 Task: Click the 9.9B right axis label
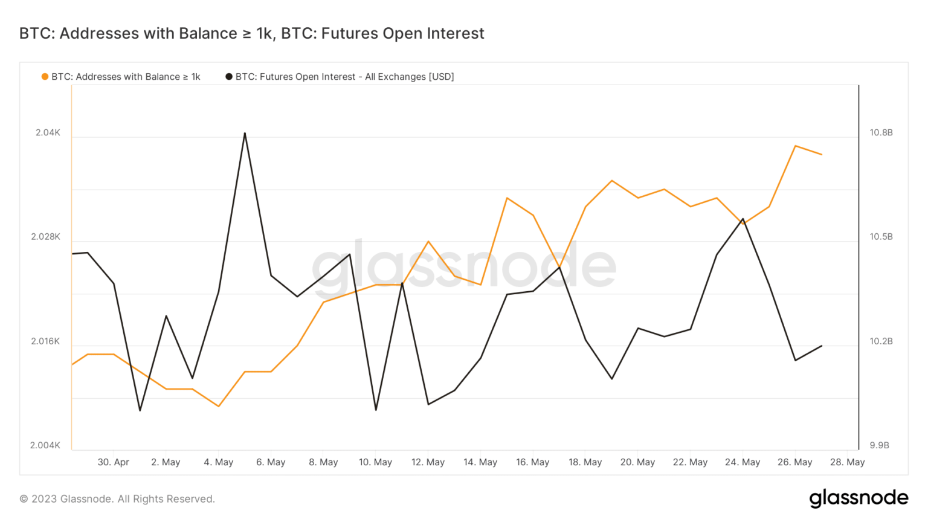pyautogui.click(x=879, y=445)
